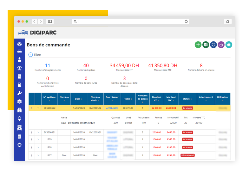The height and width of the screenshot is (177, 249).
Task: Open the front-view car icon in sidebar
Action: (x=20, y=128)
